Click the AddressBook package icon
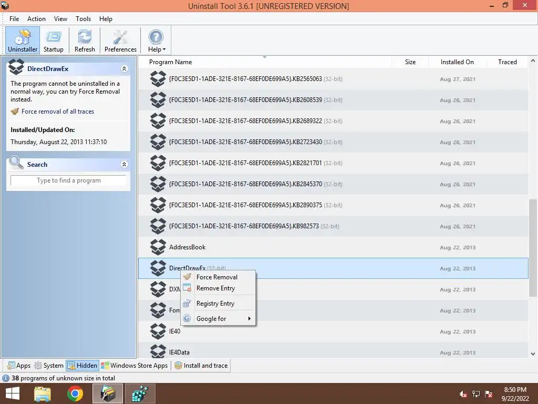Image resolution: width=538 pixels, height=404 pixels. click(x=158, y=247)
